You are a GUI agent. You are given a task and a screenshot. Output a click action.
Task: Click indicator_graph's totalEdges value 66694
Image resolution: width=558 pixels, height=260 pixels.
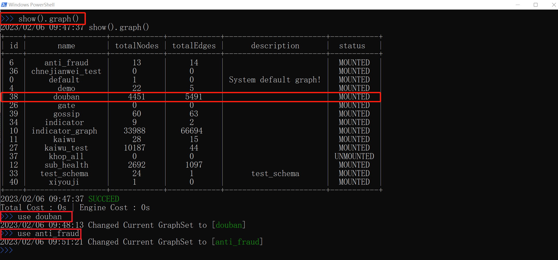click(x=192, y=131)
